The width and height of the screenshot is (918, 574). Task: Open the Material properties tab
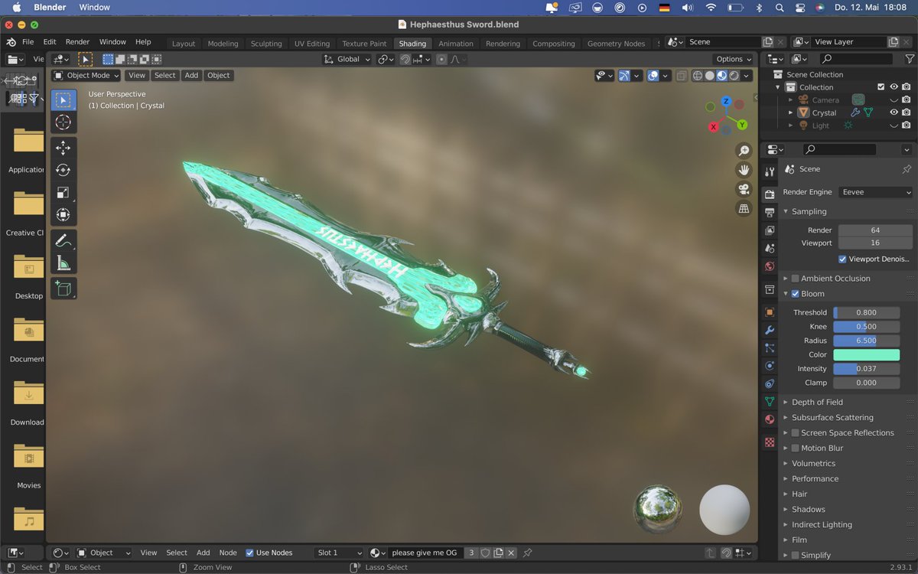(770, 419)
